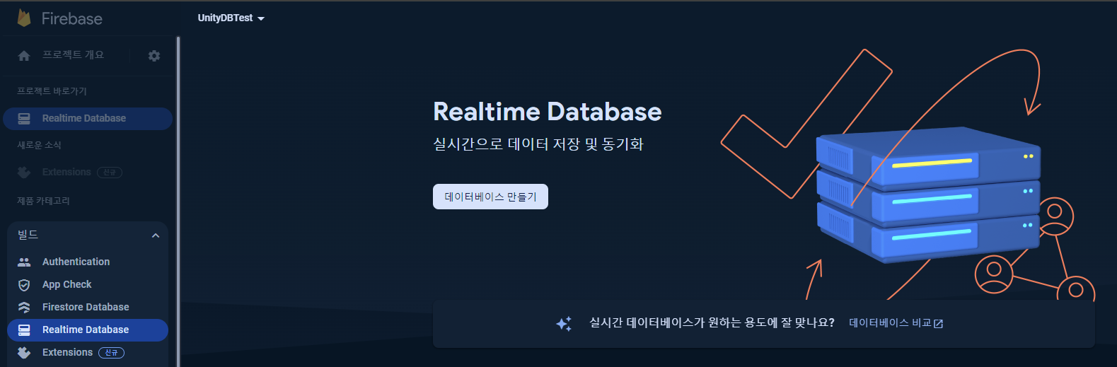Click the 제품 카테고리 label
The width and height of the screenshot is (1117, 367).
point(43,201)
